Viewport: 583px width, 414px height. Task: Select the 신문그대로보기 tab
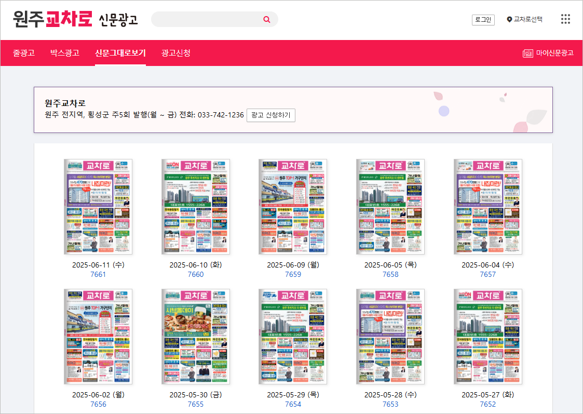pyautogui.click(x=120, y=53)
